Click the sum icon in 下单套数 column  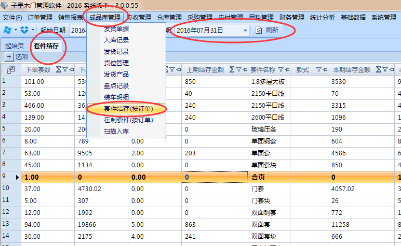click(58, 69)
